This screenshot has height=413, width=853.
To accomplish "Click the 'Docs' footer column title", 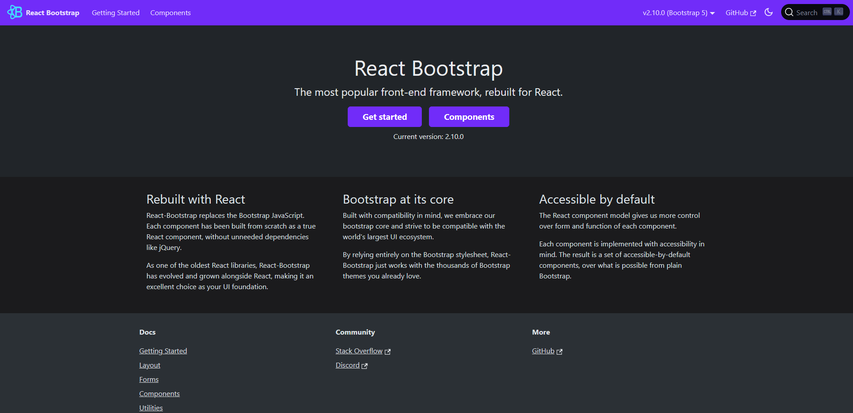I will coord(147,332).
